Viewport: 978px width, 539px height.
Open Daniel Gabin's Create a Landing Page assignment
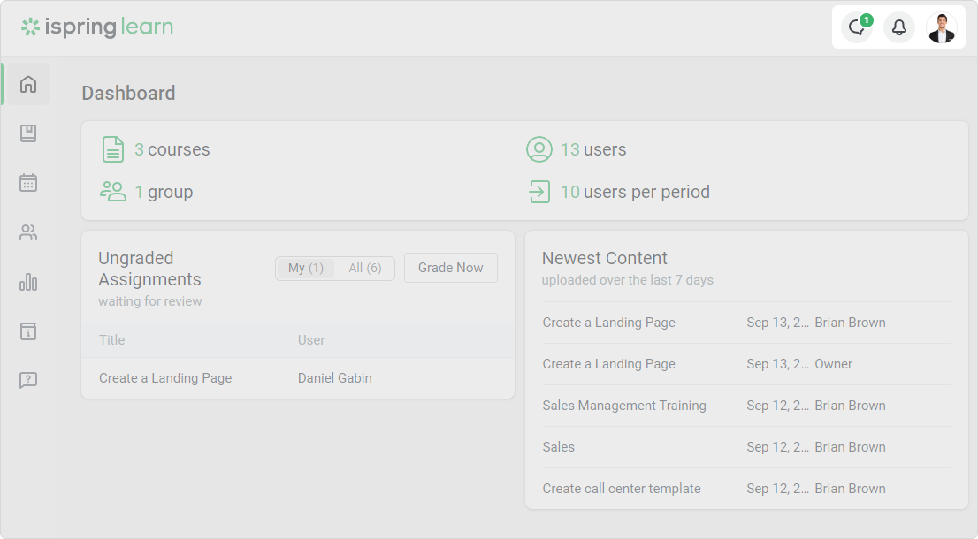165,378
